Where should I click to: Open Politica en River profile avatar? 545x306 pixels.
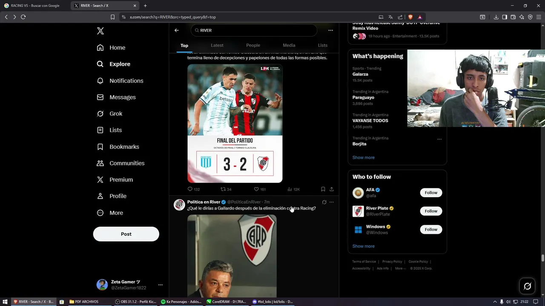(179, 204)
